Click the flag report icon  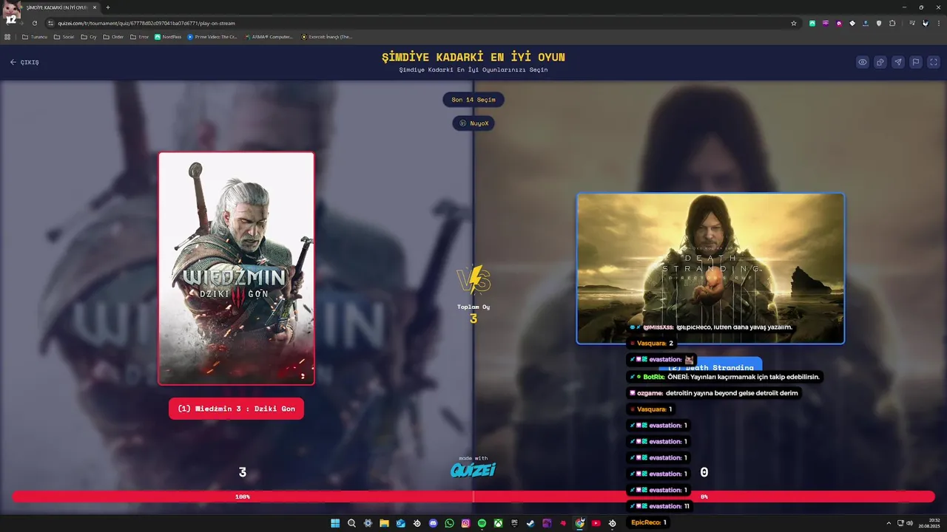point(916,62)
